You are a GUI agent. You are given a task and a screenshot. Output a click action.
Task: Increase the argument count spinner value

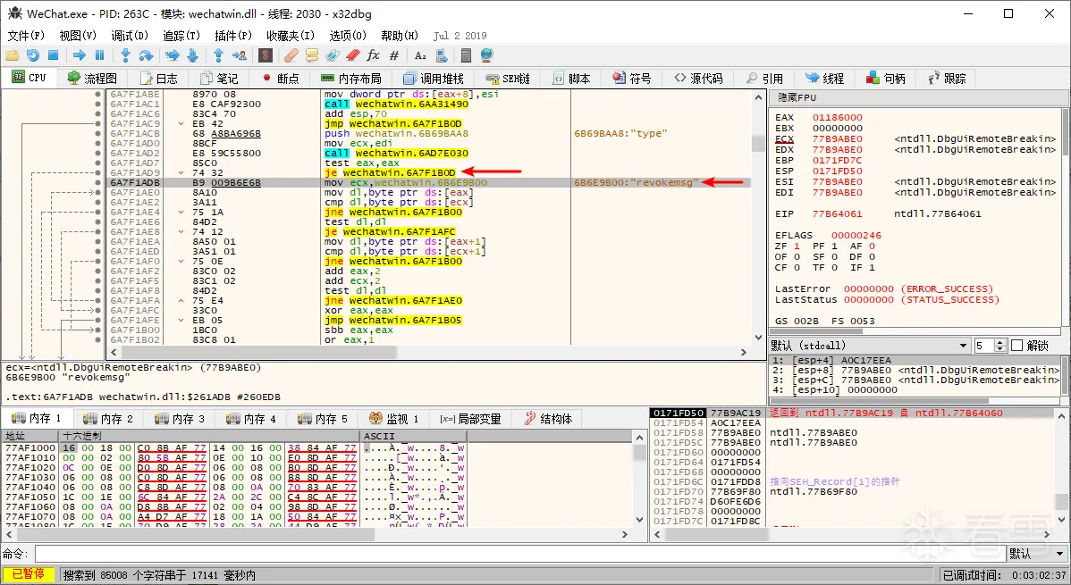pos(1002,342)
